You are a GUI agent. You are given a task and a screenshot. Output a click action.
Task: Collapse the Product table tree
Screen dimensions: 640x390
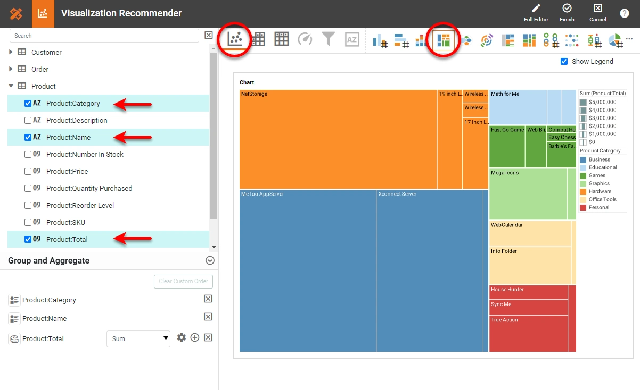[x=10, y=86]
